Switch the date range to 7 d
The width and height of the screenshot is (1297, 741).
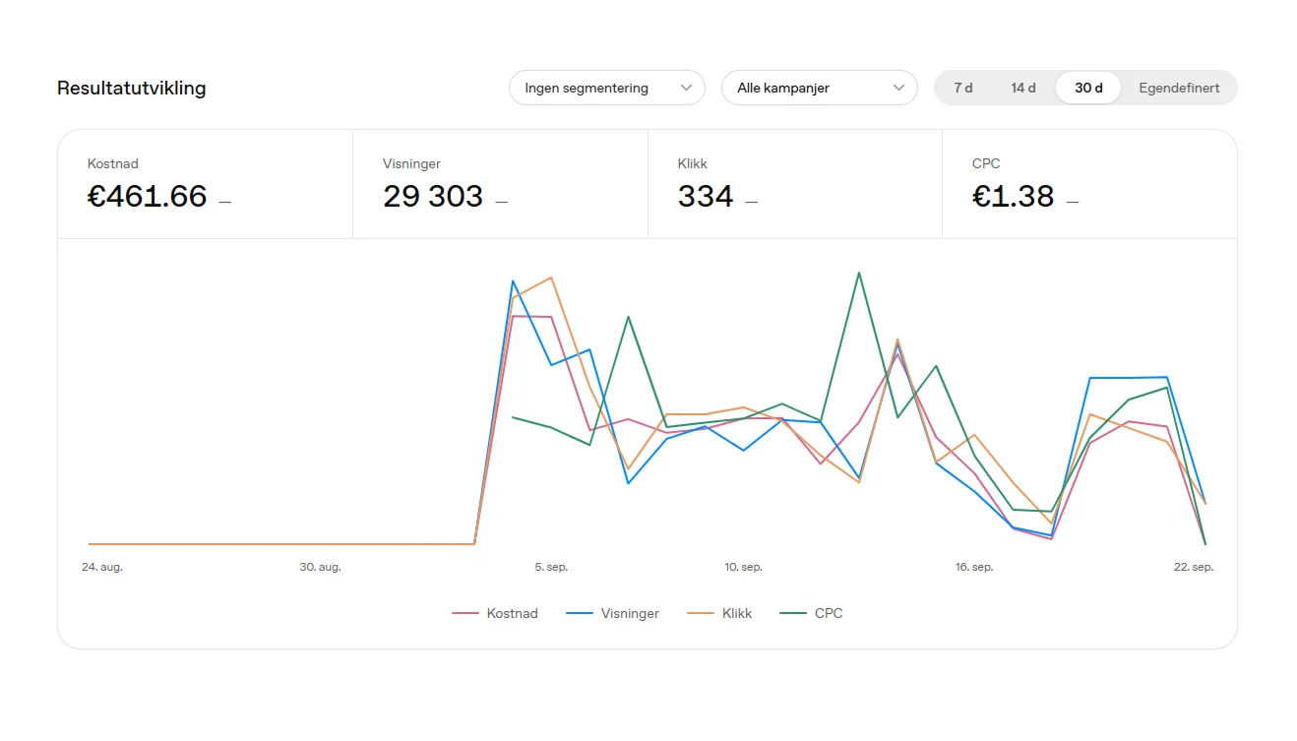[963, 88]
